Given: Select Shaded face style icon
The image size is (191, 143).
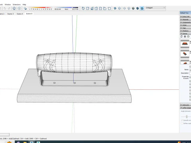Looking at the screenshot, I should [133, 8].
